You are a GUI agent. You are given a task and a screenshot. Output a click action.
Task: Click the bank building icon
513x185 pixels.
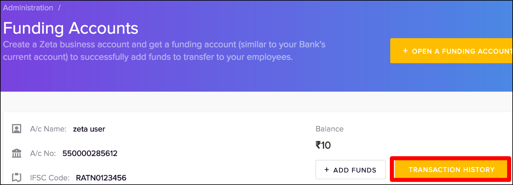coord(17,153)
